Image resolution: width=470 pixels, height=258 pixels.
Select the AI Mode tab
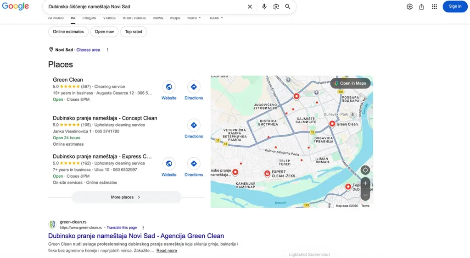[x=56, y=18]
